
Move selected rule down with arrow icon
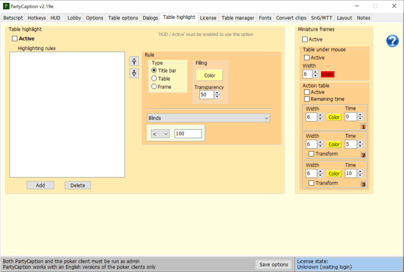[x=134, y=73]
